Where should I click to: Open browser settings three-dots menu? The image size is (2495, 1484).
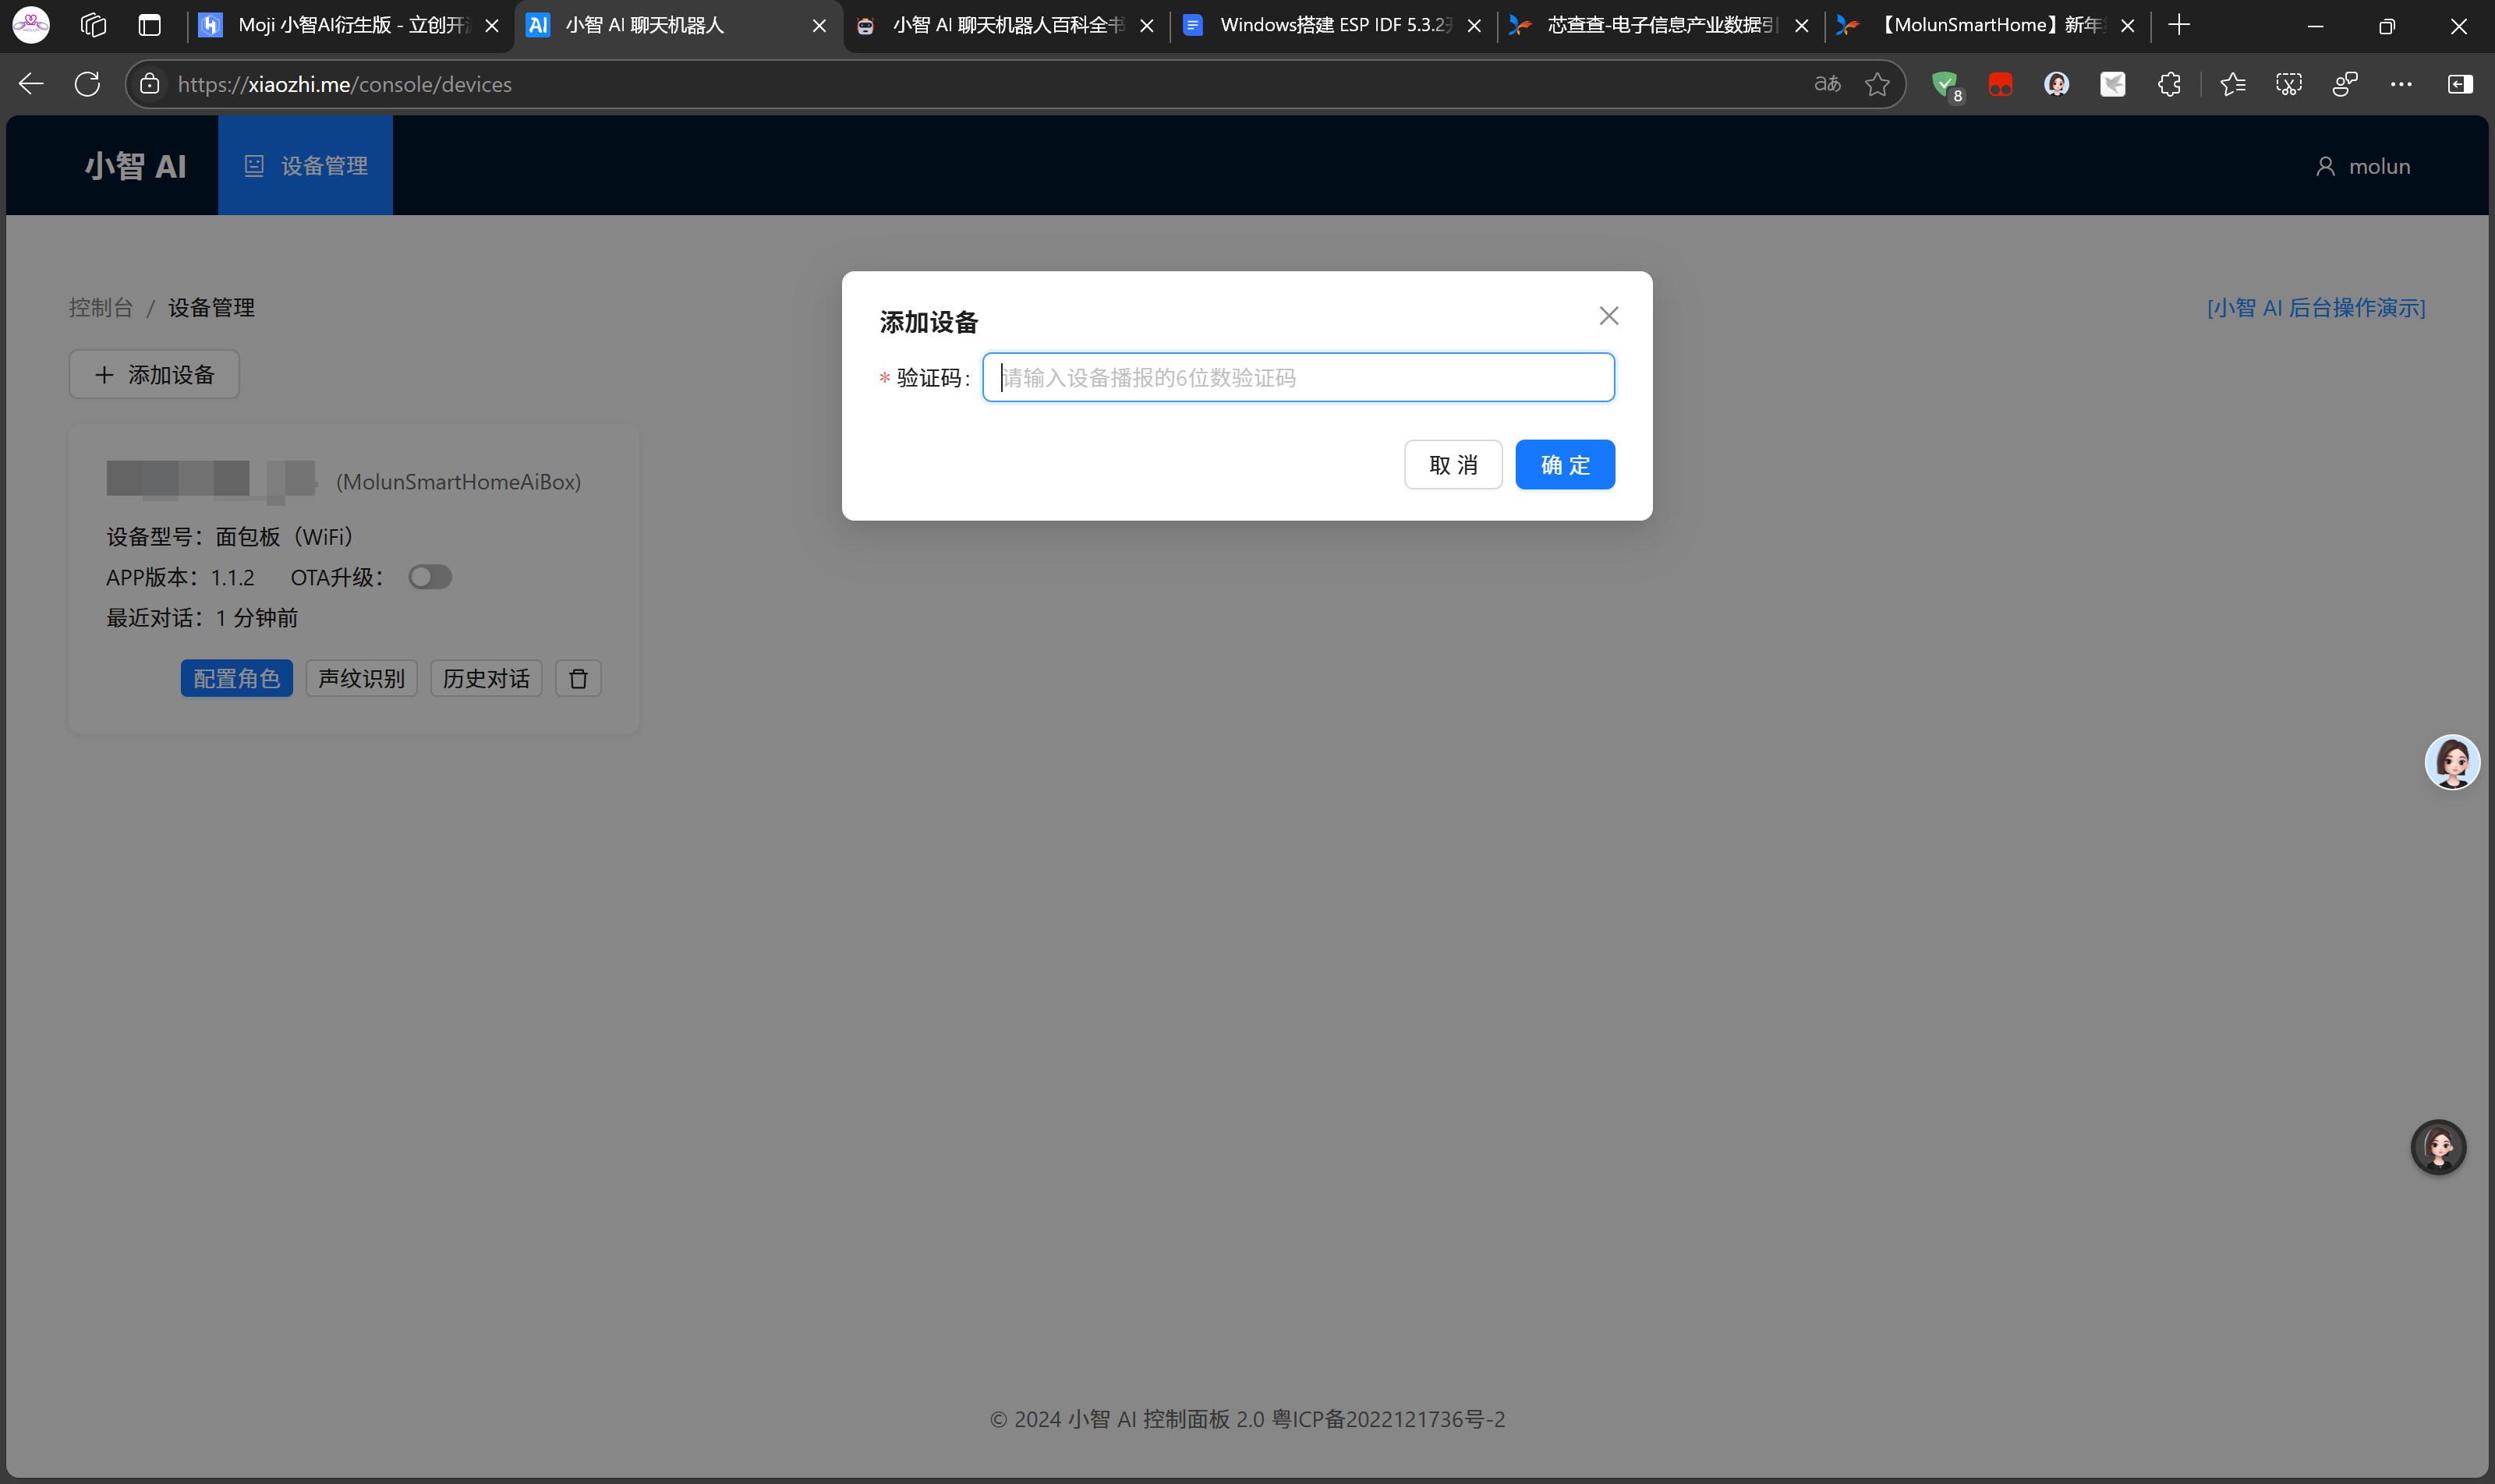click(2400, 84)
